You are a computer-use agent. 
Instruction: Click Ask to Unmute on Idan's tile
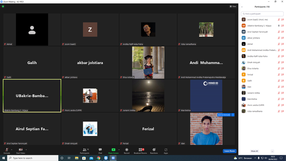point(224,115)
